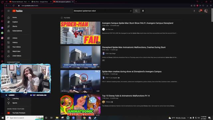Open File Explorer from the taskbar

(57, 118)
